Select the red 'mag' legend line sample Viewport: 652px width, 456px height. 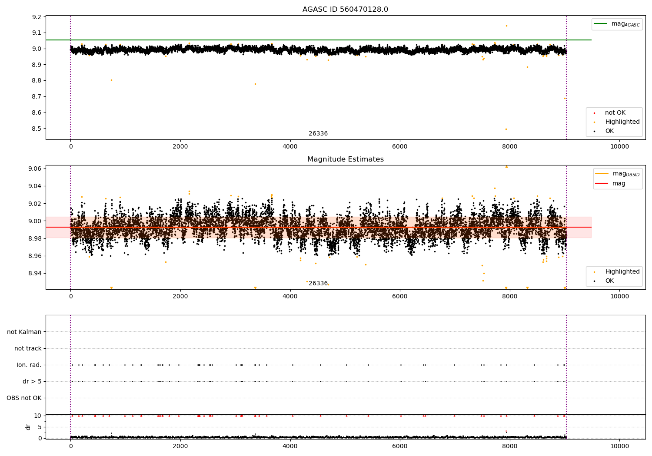[602, 183]
